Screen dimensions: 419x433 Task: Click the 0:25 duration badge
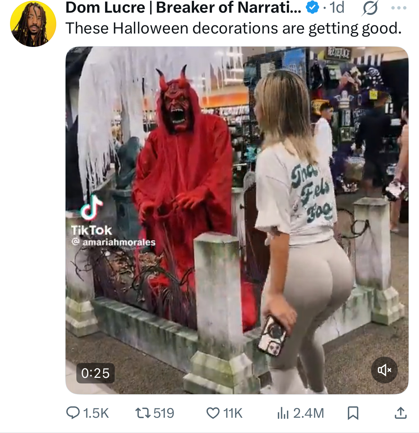point(95,373)
